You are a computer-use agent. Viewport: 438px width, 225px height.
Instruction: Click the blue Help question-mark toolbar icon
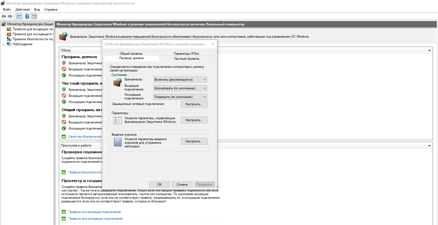point(27,16)
